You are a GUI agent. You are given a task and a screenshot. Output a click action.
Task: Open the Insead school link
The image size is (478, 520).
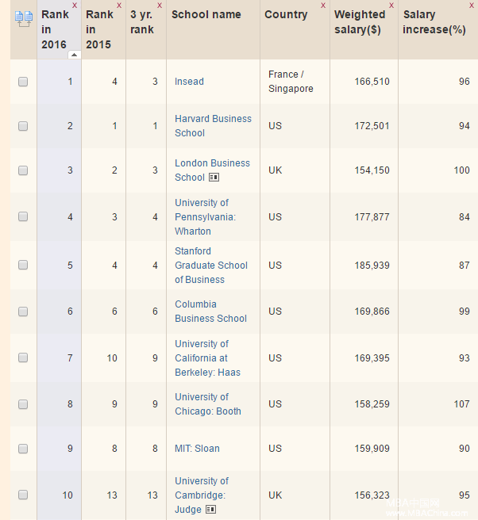tap(189, 82)
